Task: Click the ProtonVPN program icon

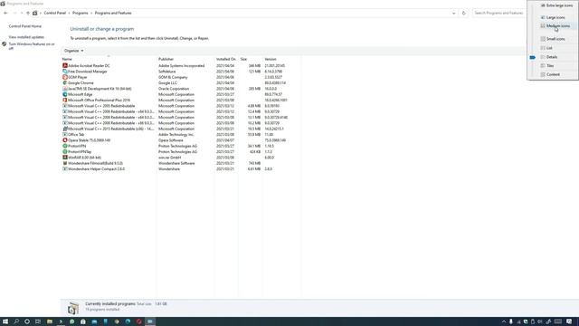Action: [x=65, y=146]
